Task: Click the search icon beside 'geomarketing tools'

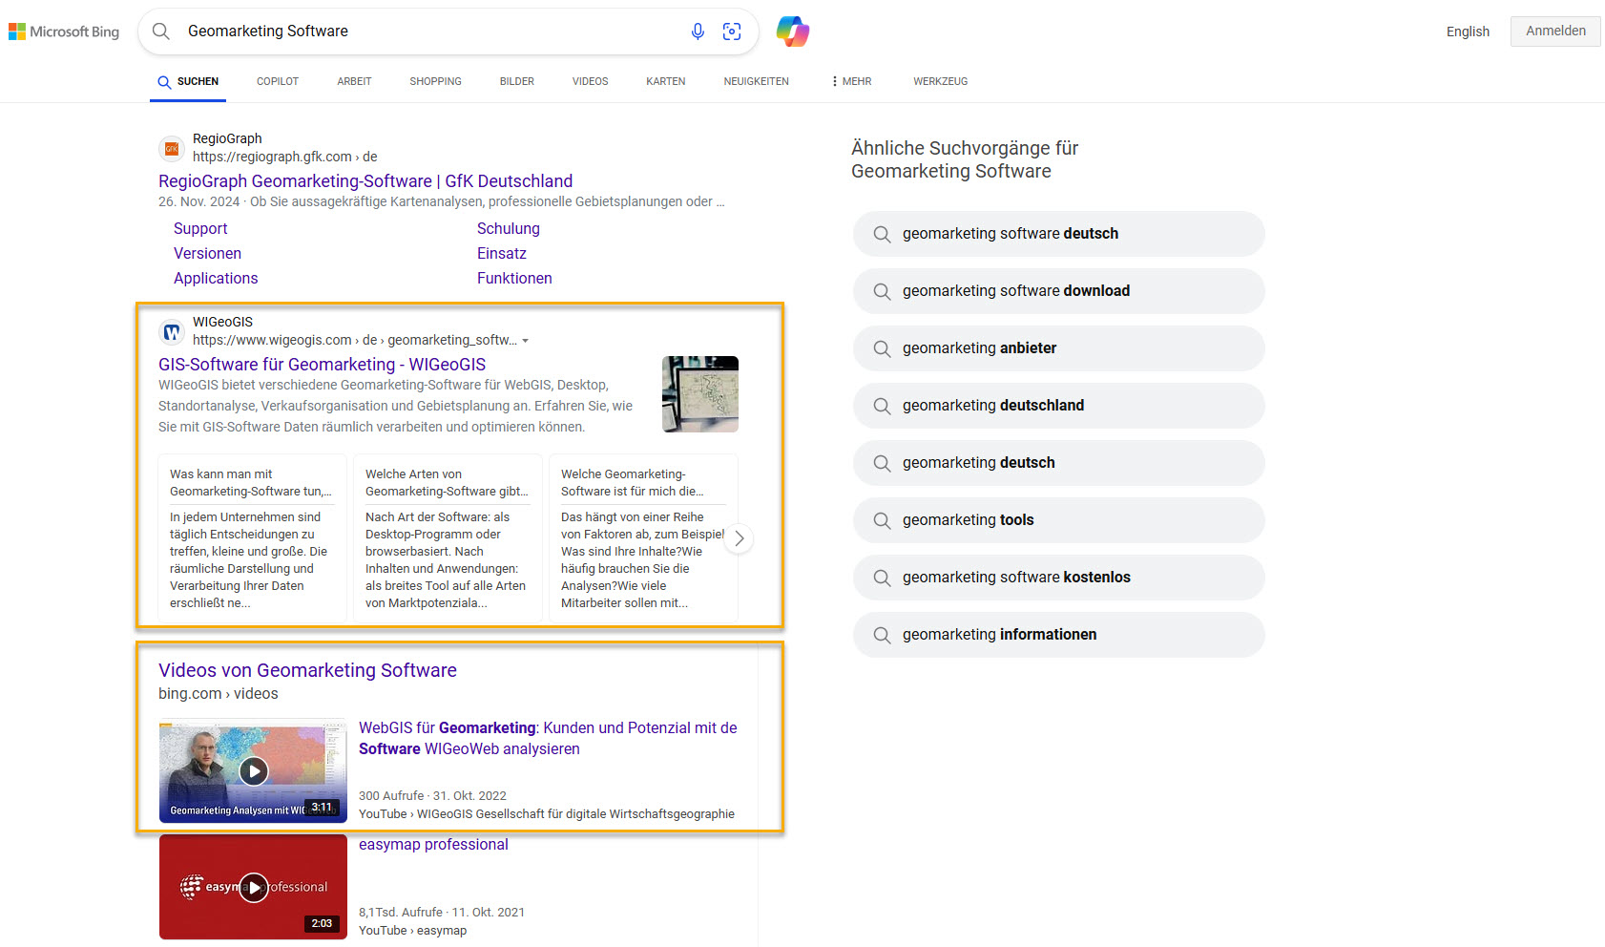Action: (x=882, y=520)
